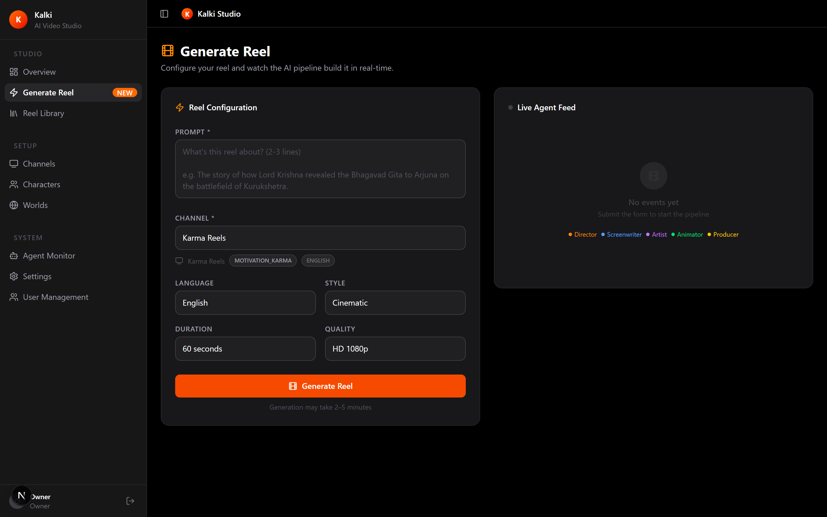
Task: Click the Director legend label
Action: [x=586, y=235]
